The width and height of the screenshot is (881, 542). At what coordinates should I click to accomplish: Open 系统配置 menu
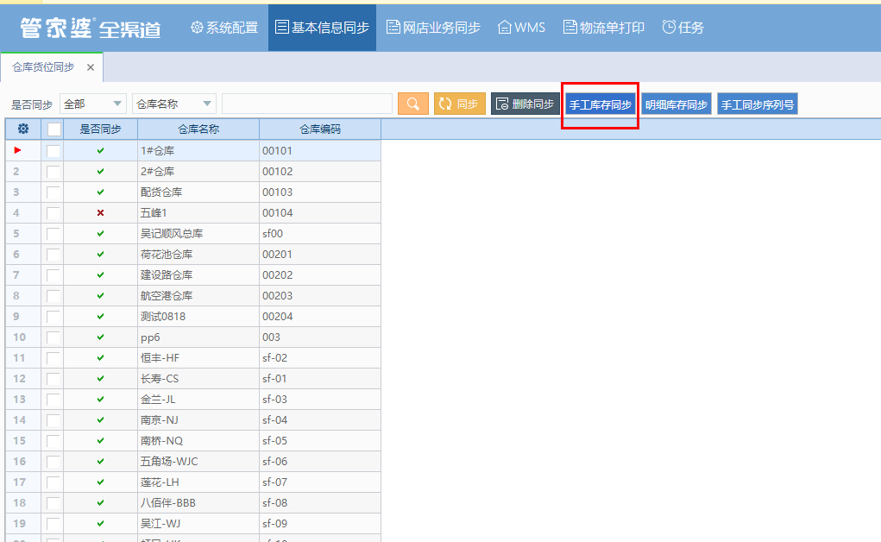point(224,28)
